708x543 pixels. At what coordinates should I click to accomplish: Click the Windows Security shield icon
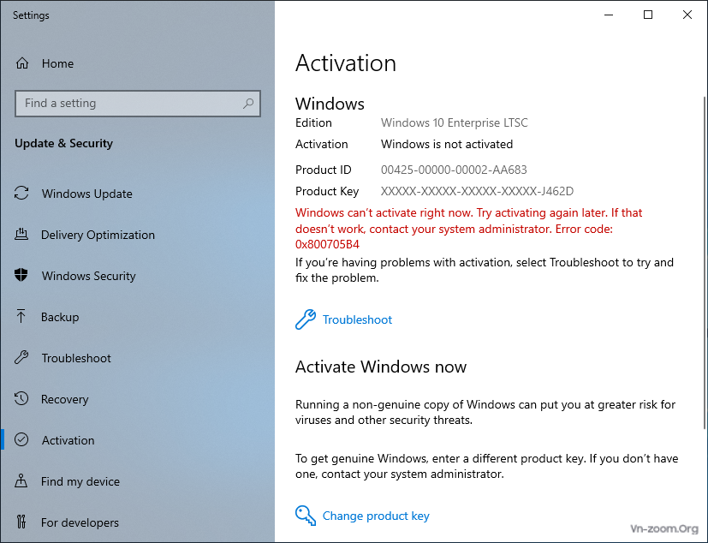[21, 275]
